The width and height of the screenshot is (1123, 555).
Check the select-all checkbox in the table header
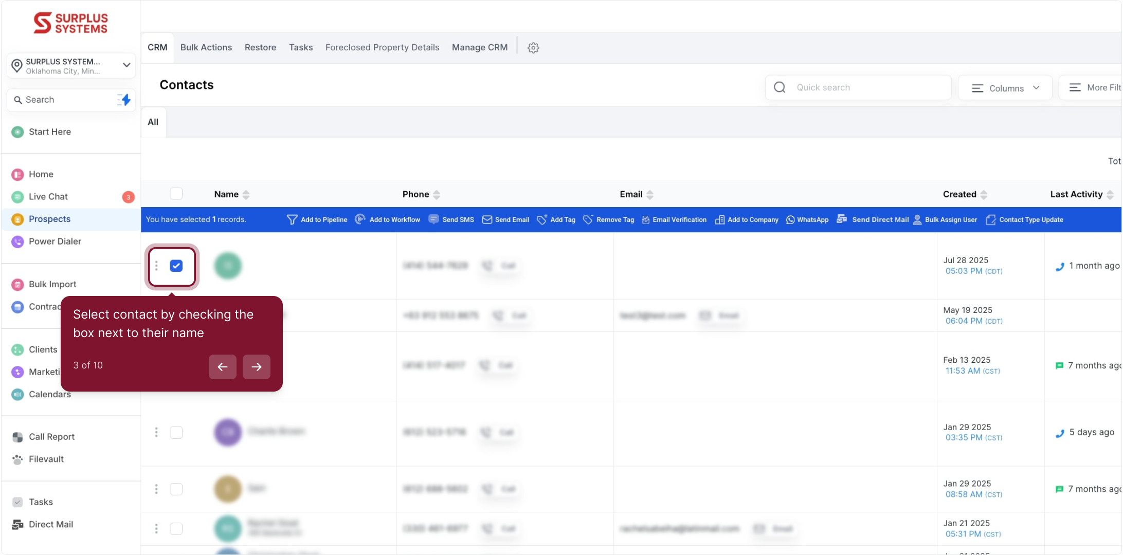pos(176,194)
